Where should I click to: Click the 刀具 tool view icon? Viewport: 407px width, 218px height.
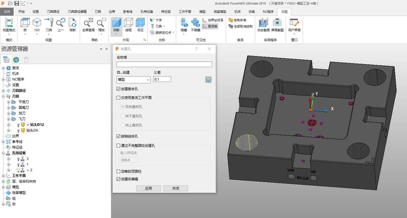(49, 25)
